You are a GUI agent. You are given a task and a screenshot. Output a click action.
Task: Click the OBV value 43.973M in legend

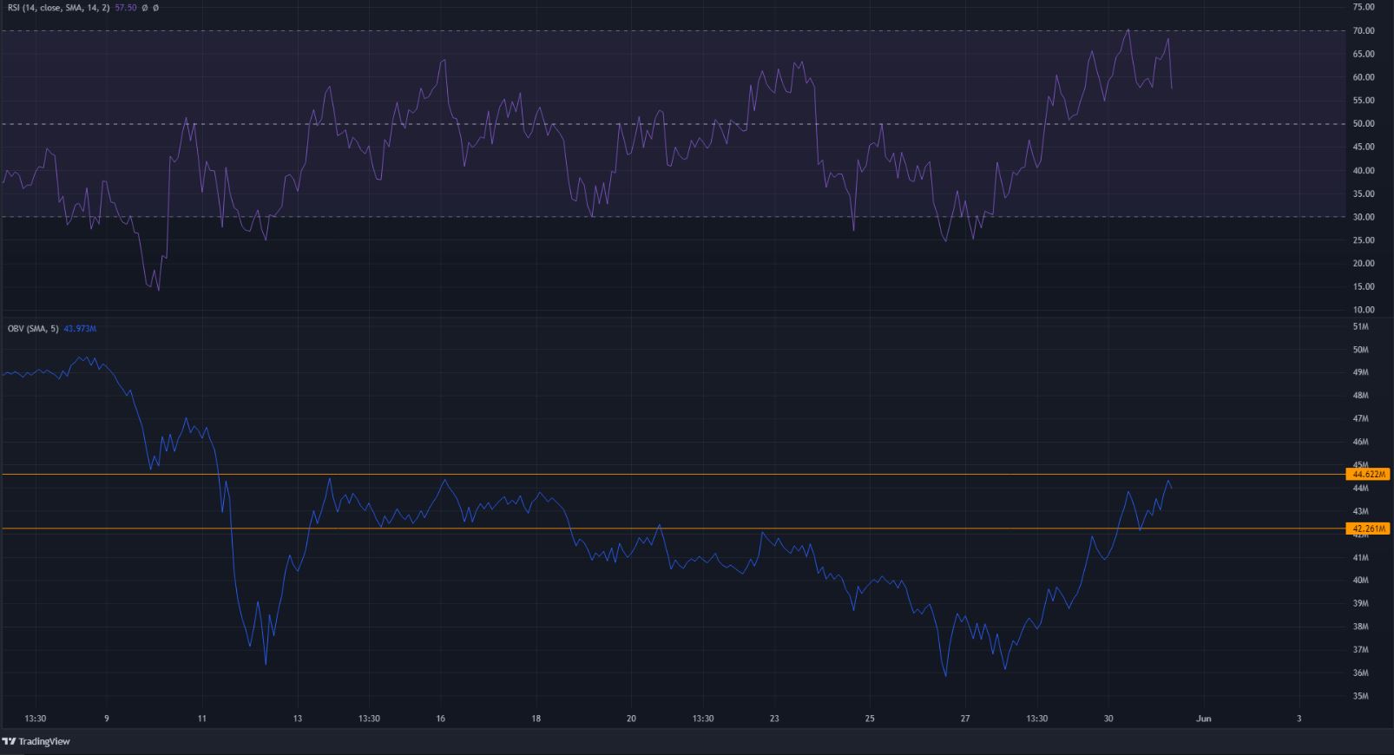[x=80, y=329]
